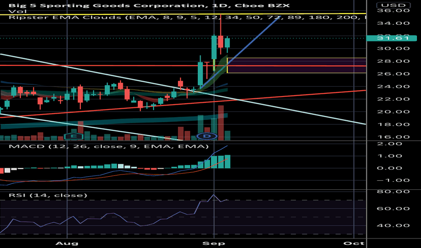The image size is (421, 248).
Task: Click the 20.00 price axis label
Action: pyautogui.click(x=393, y=112)
